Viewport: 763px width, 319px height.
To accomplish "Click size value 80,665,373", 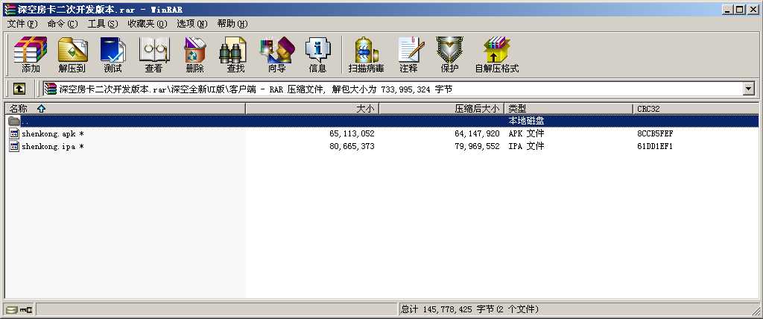I will 352,146.
